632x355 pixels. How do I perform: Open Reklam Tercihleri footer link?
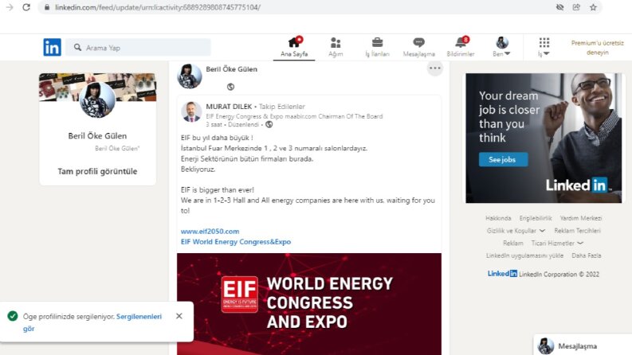coord(577,231)
